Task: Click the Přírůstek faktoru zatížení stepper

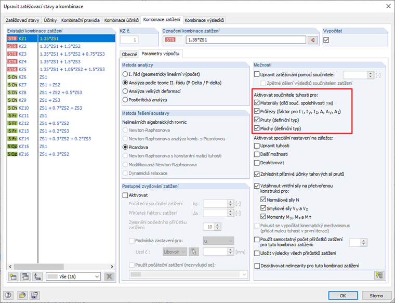Action: [x=230, y=213]
